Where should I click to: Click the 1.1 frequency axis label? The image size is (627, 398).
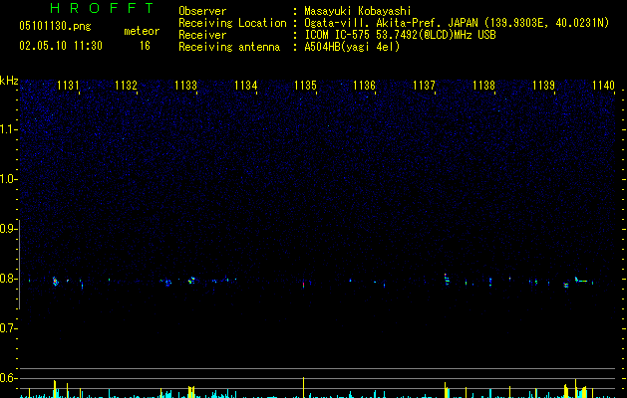8,129
